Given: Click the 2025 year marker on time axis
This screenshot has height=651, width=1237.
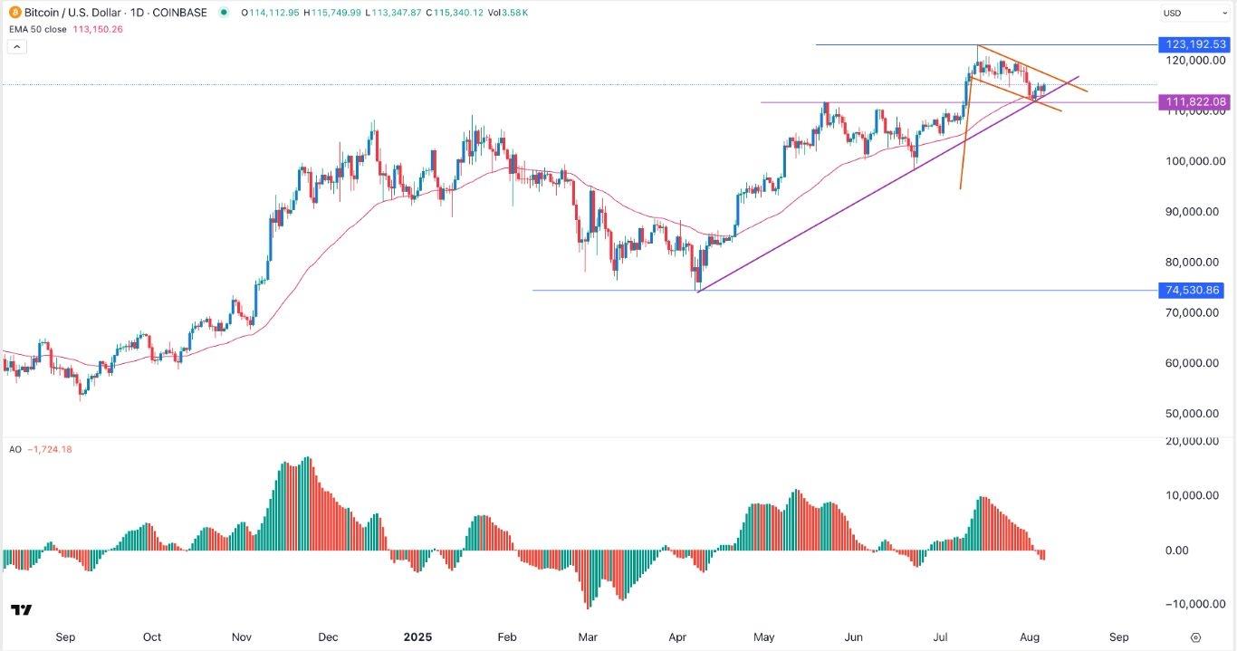Looking at the screenshot, I should [x=414, y=637].
